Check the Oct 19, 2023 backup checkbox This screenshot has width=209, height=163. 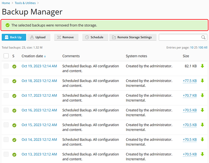[x=6, y=66]
